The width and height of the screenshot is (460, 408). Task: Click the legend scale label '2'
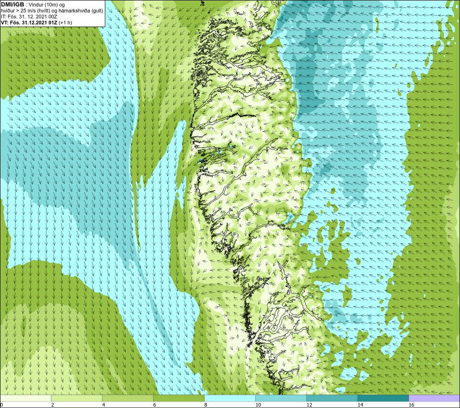tap(52, 405)
